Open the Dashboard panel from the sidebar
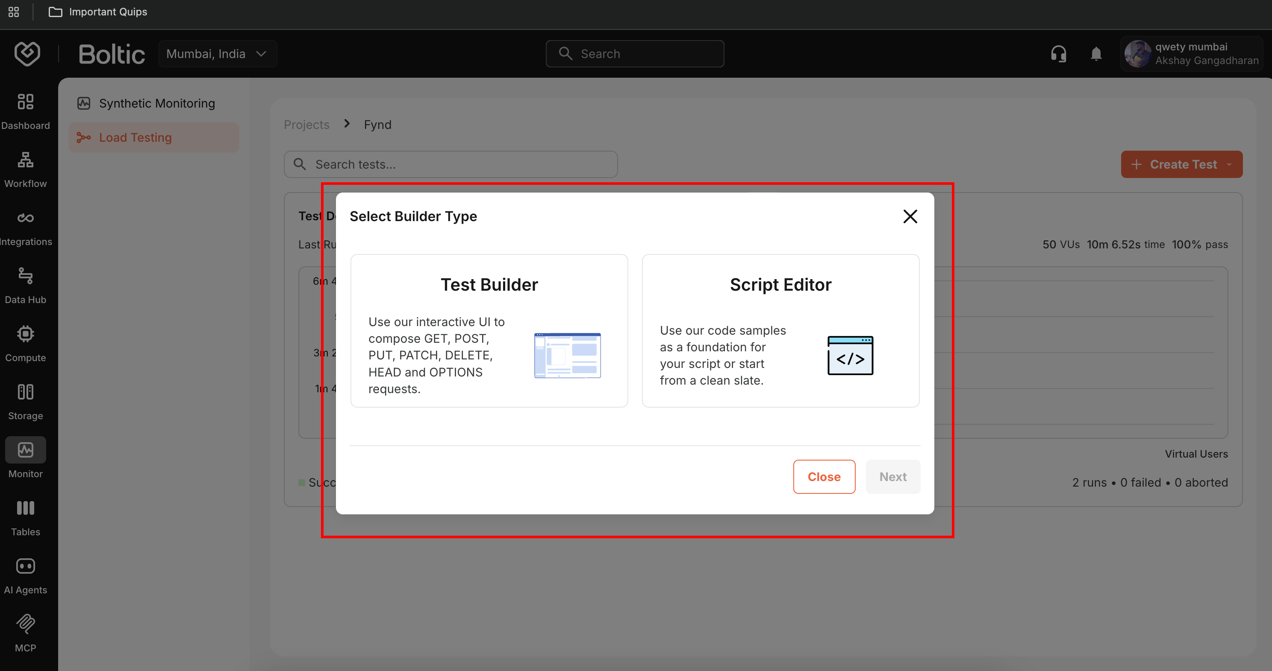This screenshot has width=1272, height=671. (25, 101)
